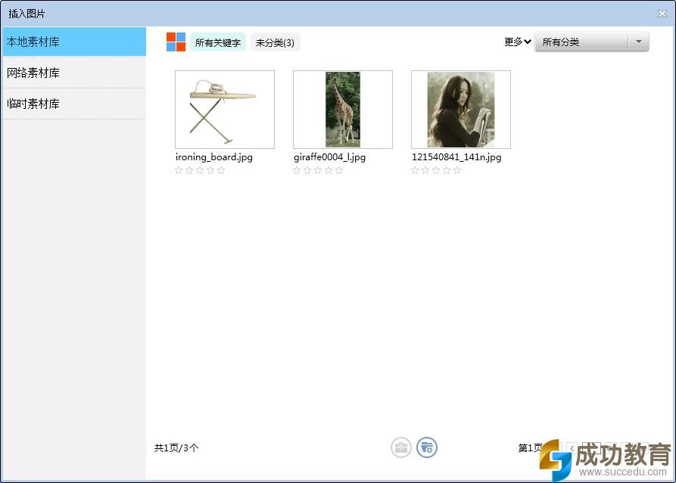
Task: Select the 所有关键字 filter tag
Action: coord(218,43)
